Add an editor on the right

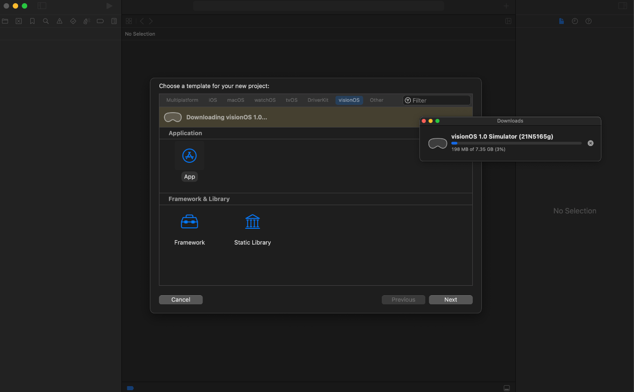click(x=509, y=21)
